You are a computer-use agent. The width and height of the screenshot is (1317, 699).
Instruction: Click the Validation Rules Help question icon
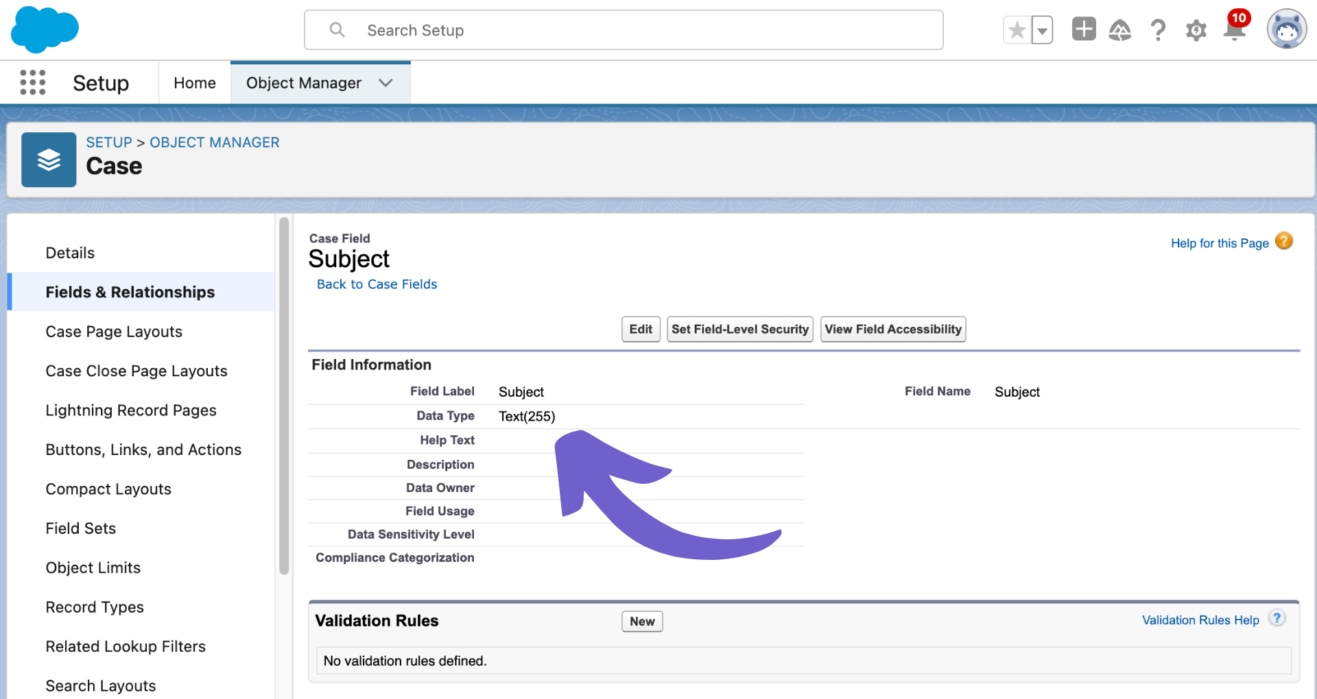[x=1277, y=617]
